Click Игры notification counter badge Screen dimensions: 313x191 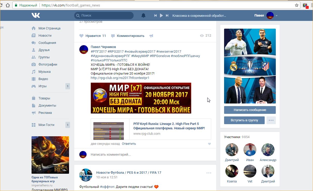click(67, 86)
